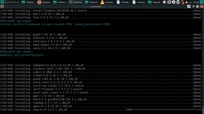Toggle the pin icon in LXTerminal title bar
The image size is (204, 114).
tap(193, 6)
